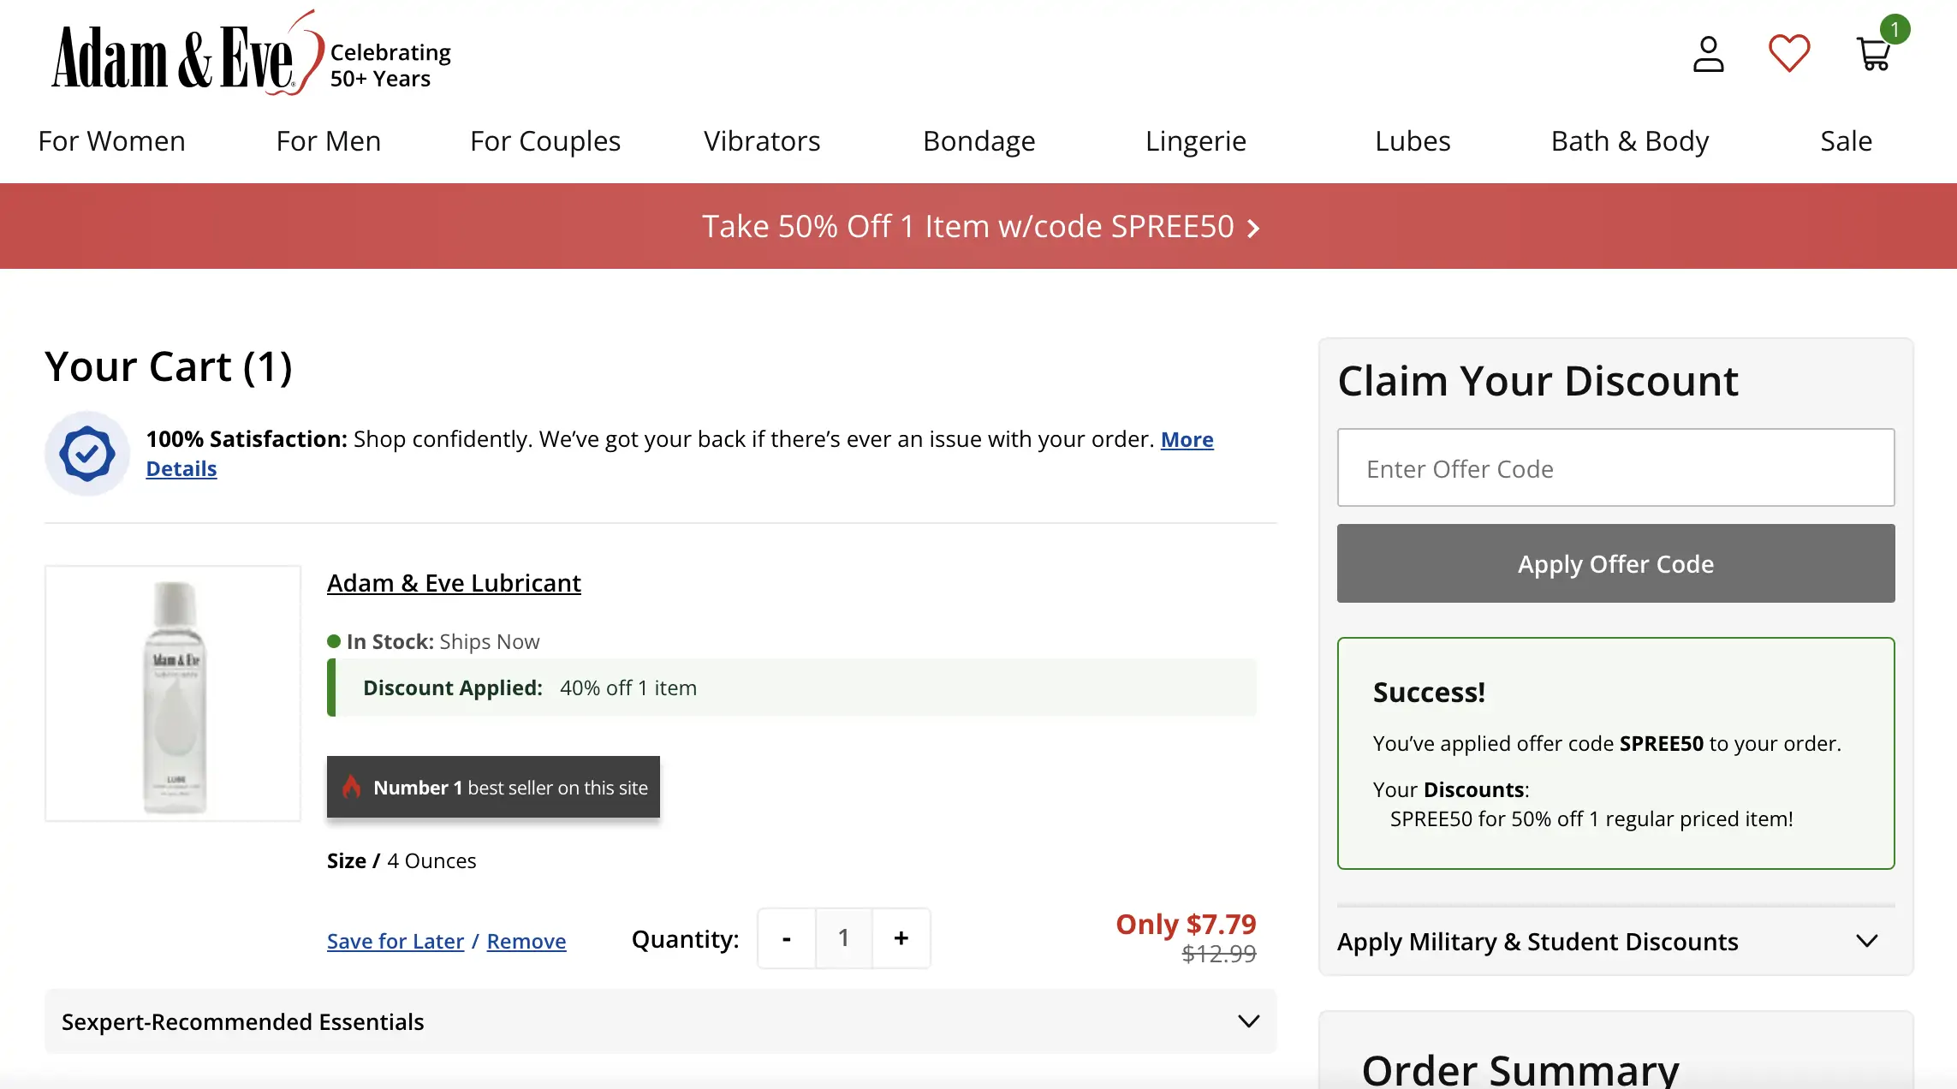
Task: Increase quantity with plus button
Action: pyautogui.click(x=901, y=938)
